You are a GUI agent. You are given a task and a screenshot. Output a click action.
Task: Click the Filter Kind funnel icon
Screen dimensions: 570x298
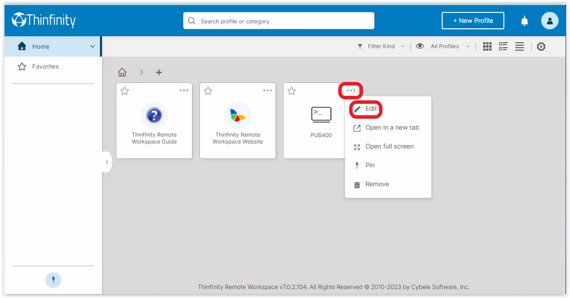[360, 47]
